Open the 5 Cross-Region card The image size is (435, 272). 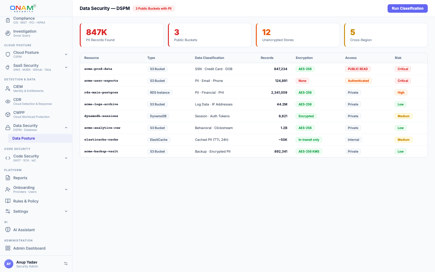386,35
